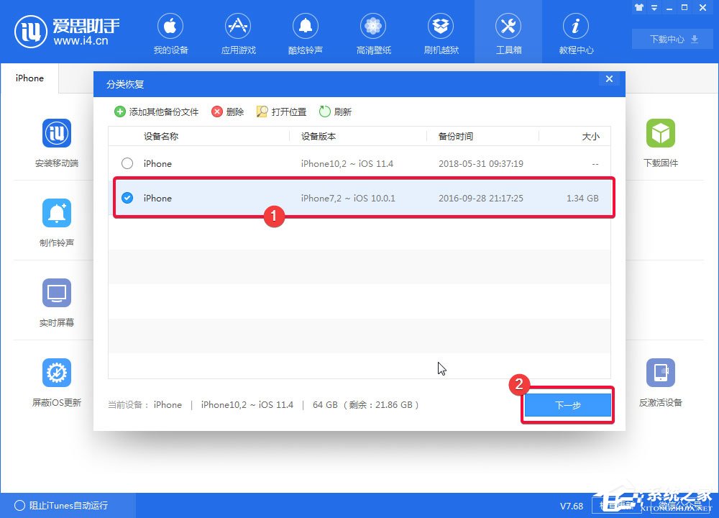Open the 刷机越狱 section
Viewport: 719px width, 518px height.
[440, 32]
